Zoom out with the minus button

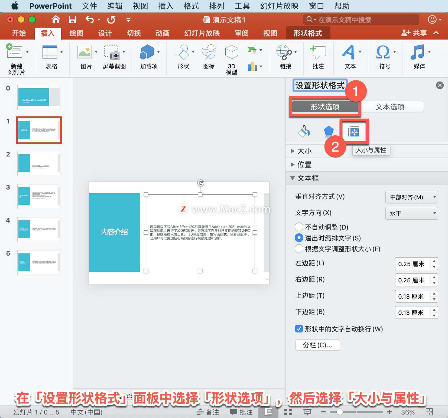point(323,412)
